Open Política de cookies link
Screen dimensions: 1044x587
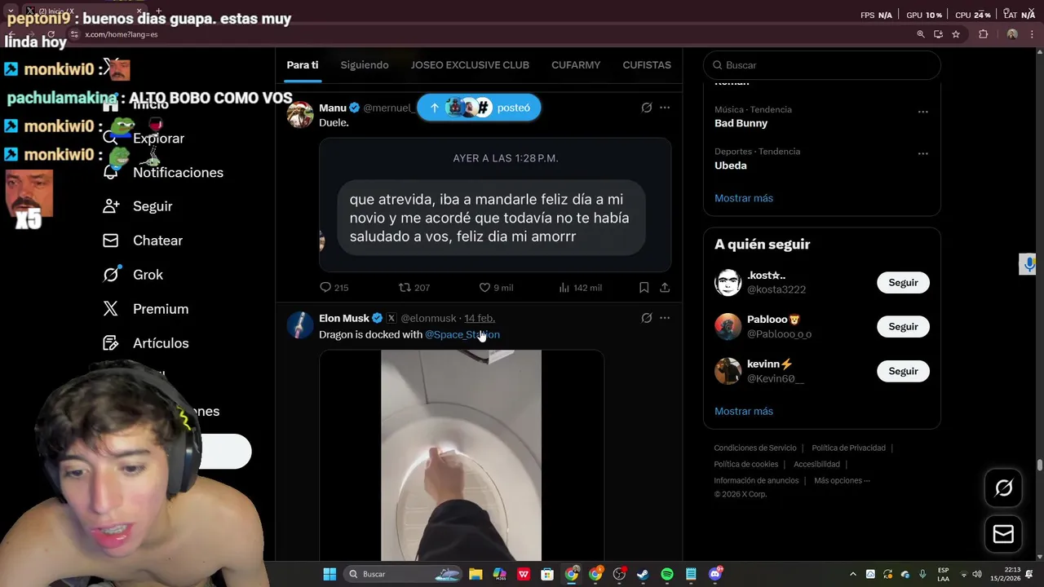pyautogui.click(x=746, y=464)
